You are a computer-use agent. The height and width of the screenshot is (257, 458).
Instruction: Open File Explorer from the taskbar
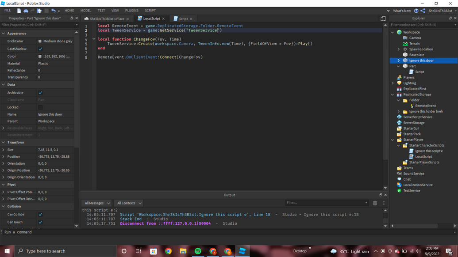pos(183,251)
